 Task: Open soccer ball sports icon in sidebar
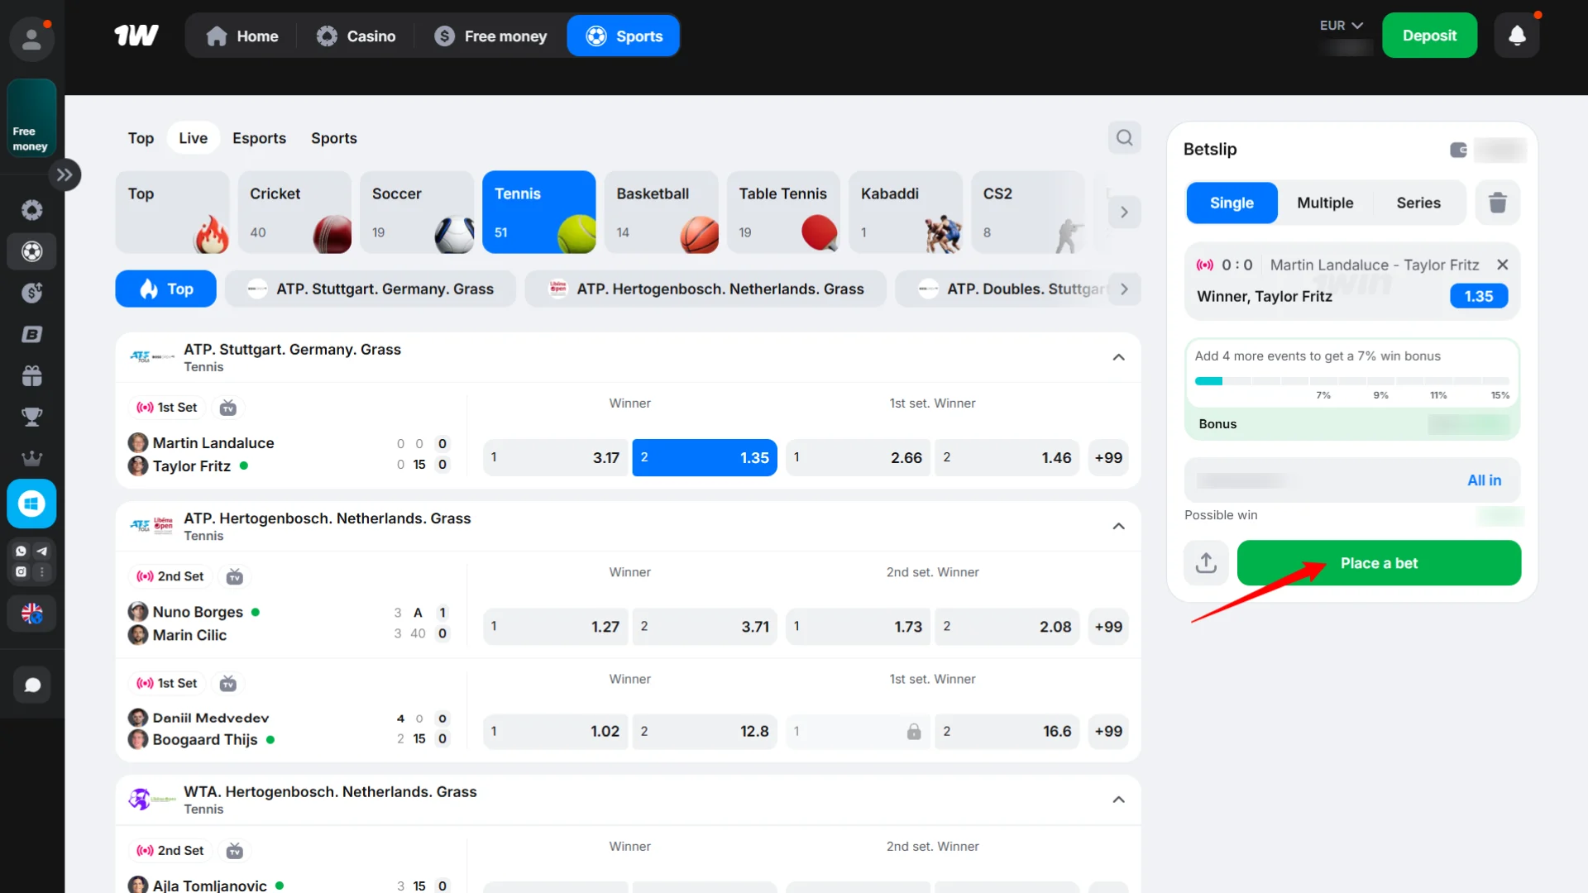pyautogui.click(x=31, y=251)
